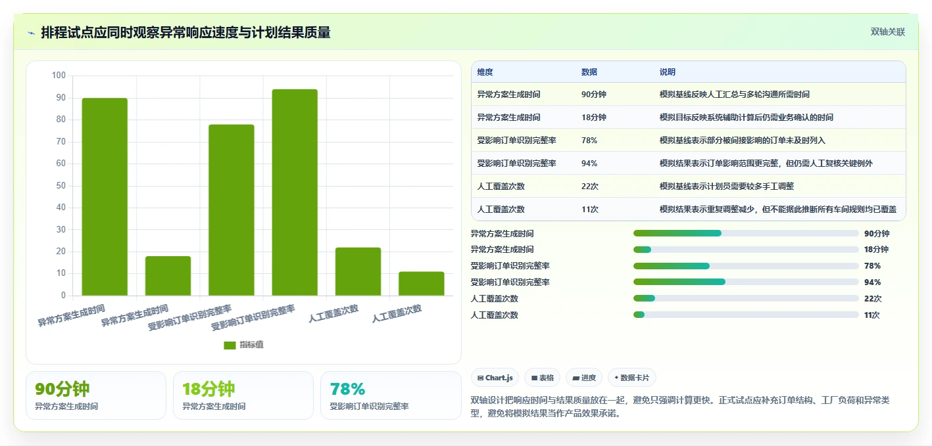Image resolution: width=932 pixels, height=446 pixels.
Task: Toggle the 指标值 legend color box
Action: pos(230,346)
